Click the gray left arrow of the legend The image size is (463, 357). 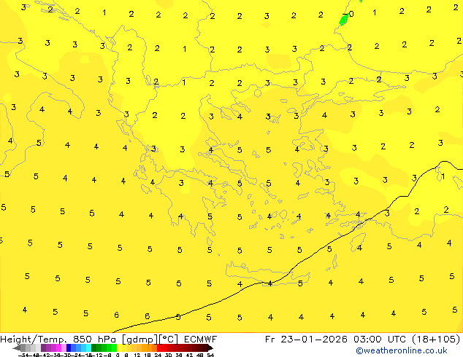click(17, 348)
